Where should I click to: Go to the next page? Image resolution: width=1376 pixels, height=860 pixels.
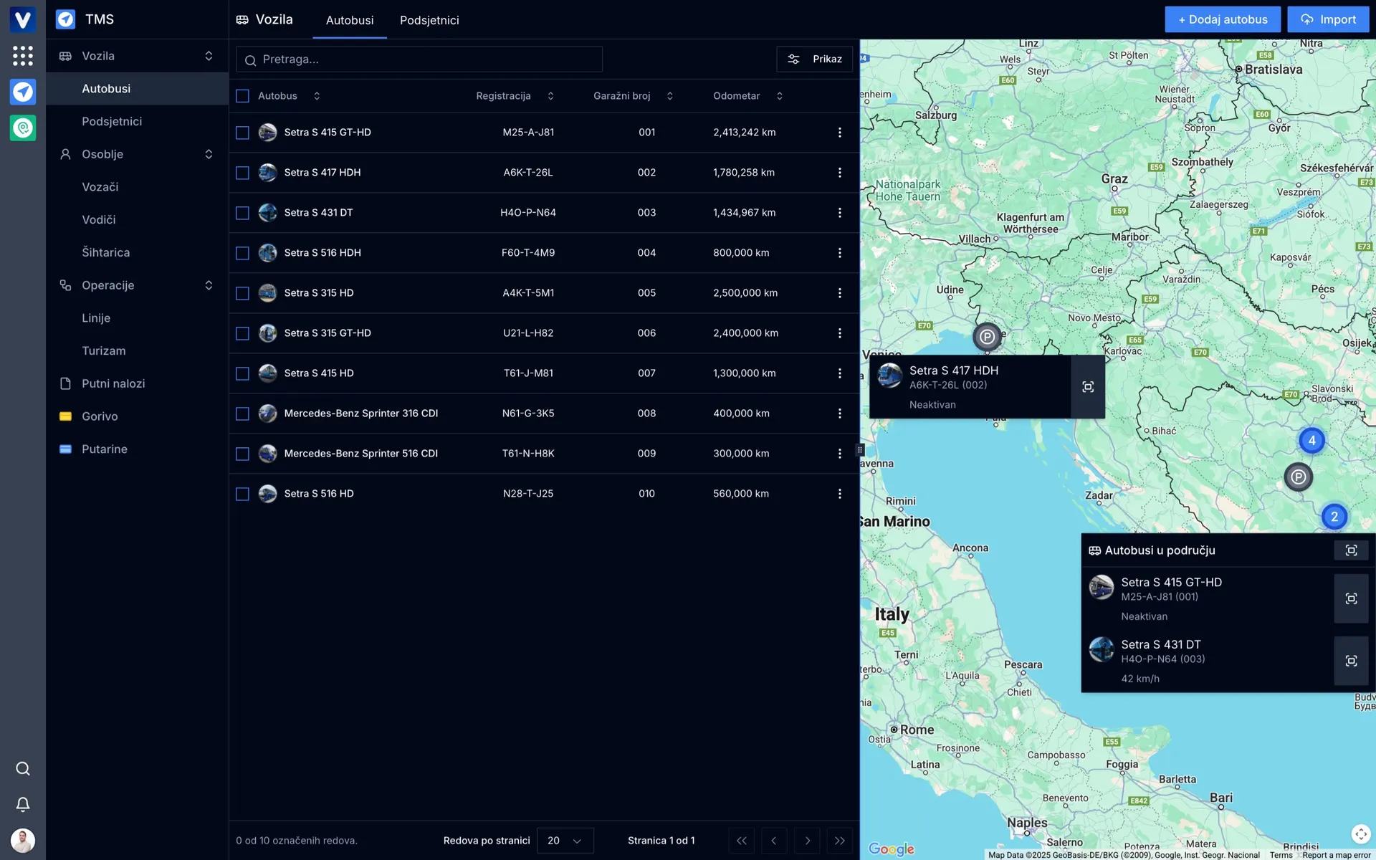[807, 841]
